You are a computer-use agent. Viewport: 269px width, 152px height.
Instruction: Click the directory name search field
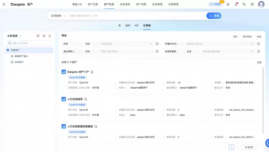[30, 43]
